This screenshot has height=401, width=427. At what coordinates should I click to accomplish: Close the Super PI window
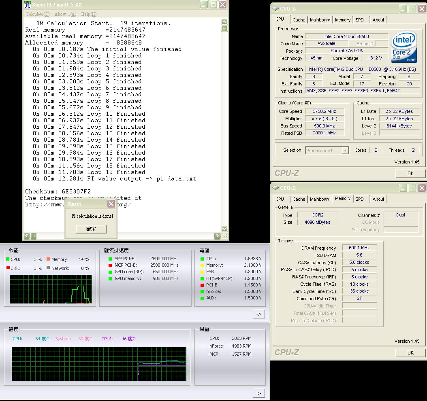click(223, 4)
